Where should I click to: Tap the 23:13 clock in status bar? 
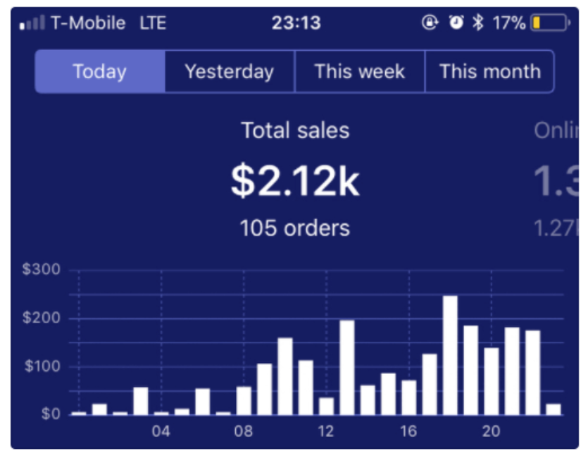point(296,23)
